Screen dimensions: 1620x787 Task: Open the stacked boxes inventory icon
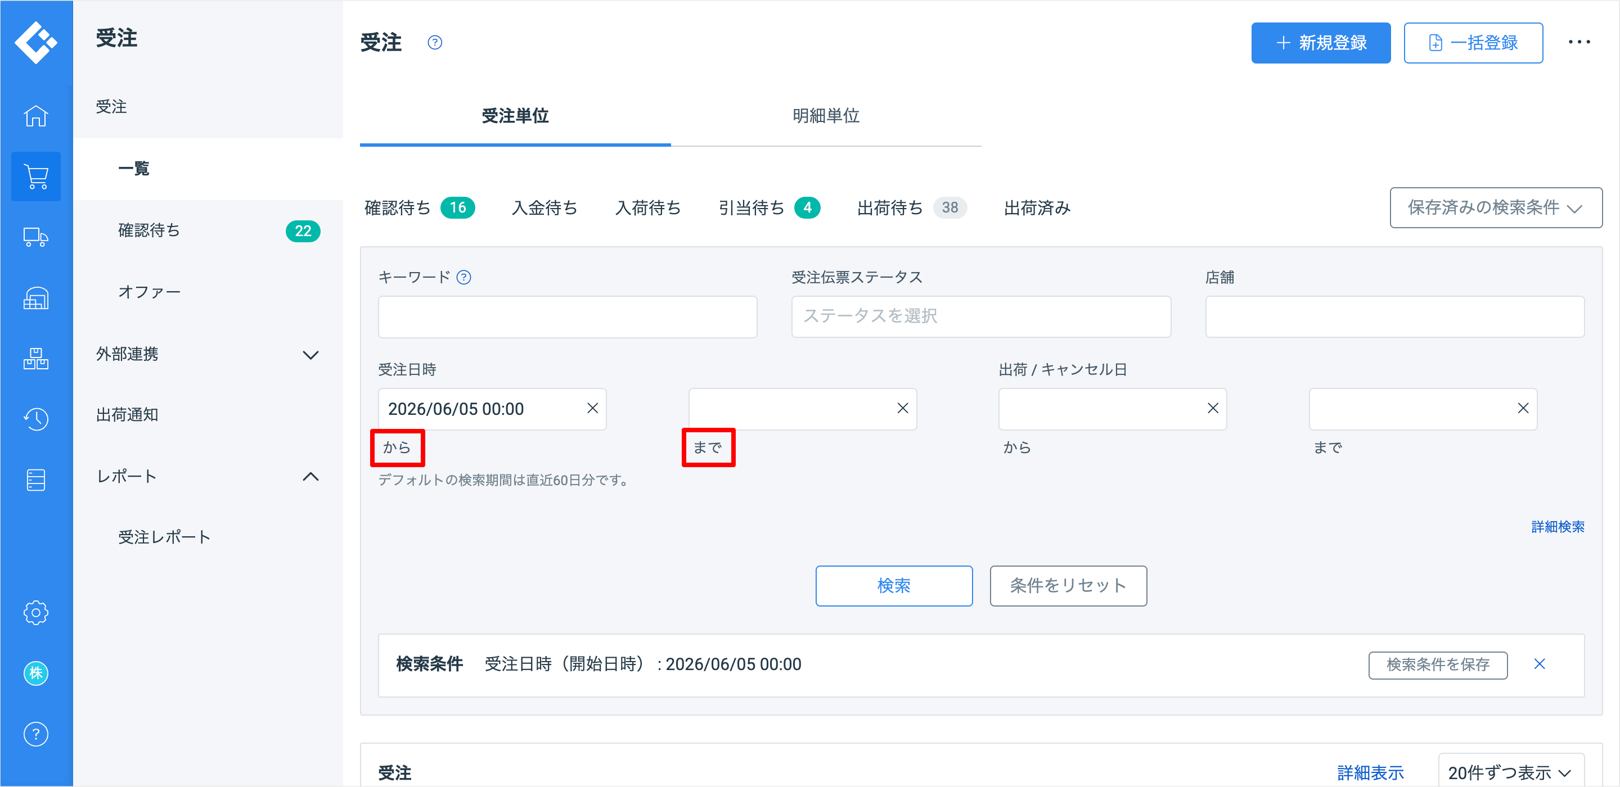pos(36,359)
